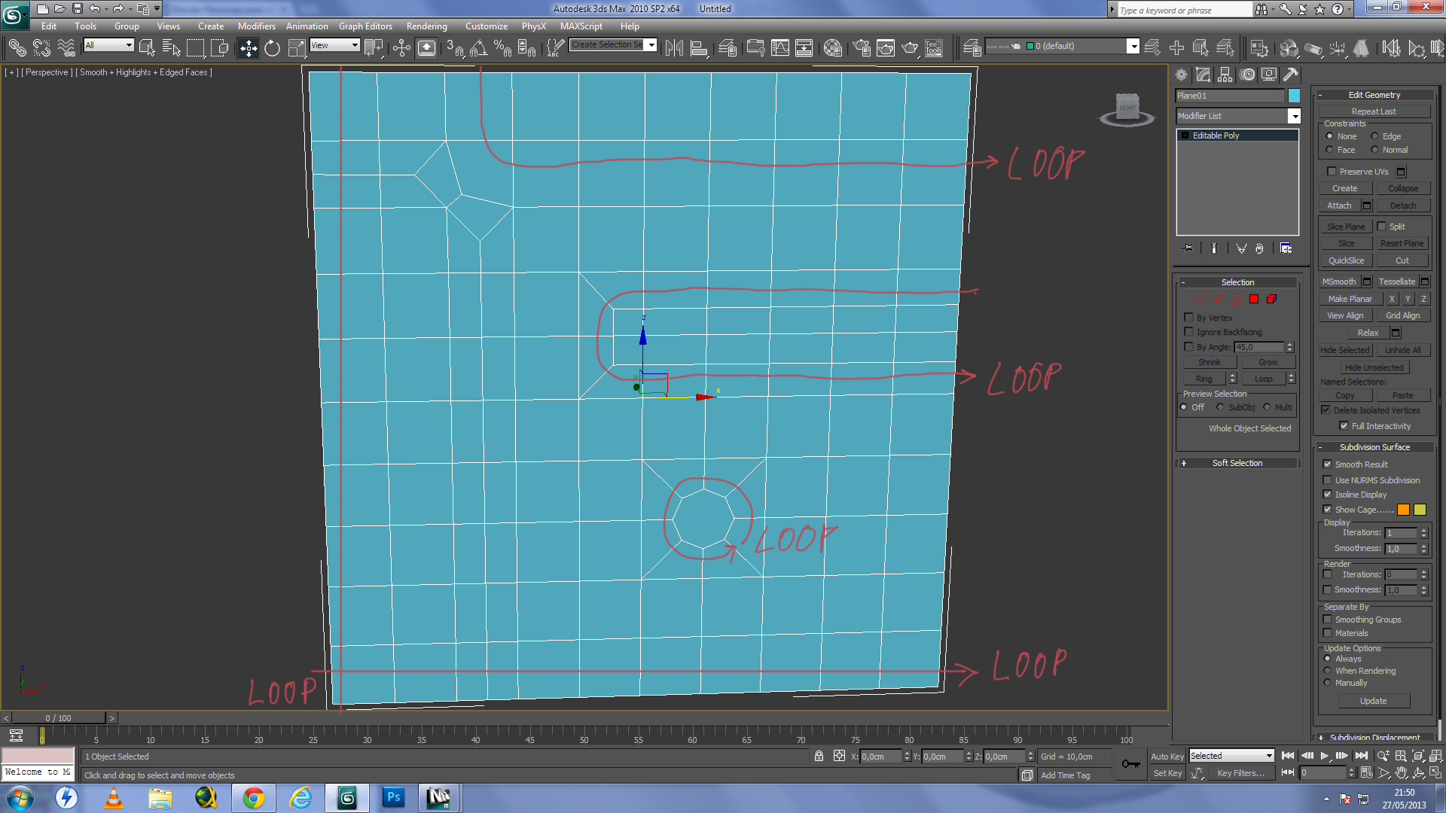The width and height of the screenshot is (1446, 813).
Task: Click the Tessellate button
Action: coord(1396,282)
